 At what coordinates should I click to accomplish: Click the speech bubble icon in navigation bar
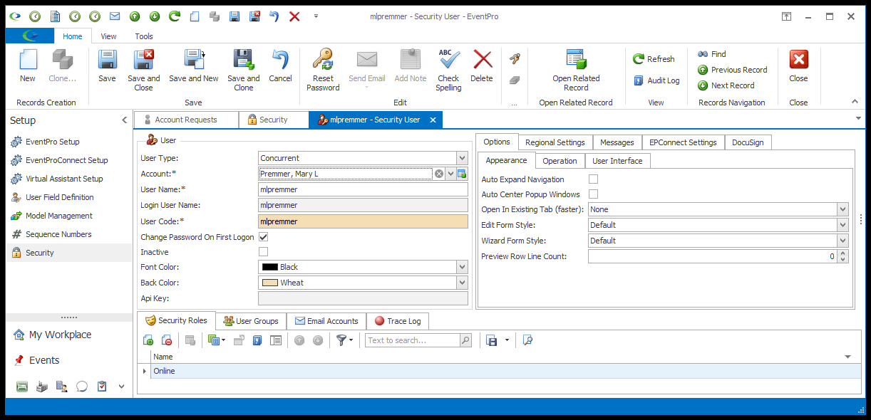coord(82,387)
